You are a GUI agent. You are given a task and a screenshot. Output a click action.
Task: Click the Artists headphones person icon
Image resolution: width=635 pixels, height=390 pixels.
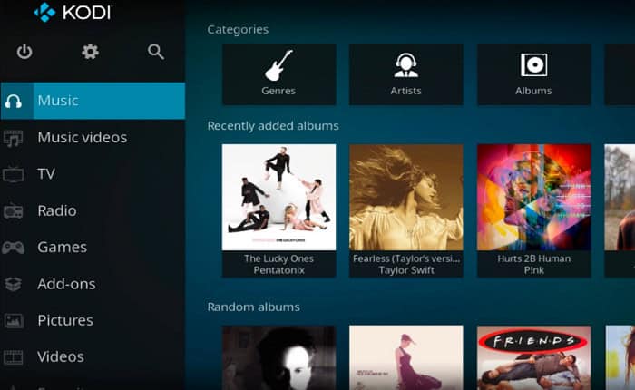click(x=405, y=64)
